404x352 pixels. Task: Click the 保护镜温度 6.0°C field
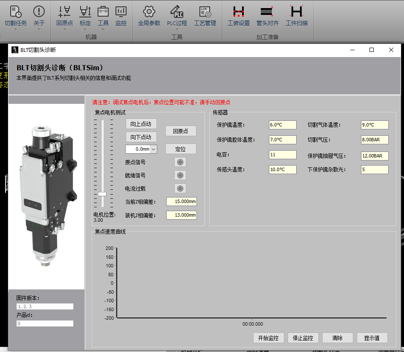(283, 125)
